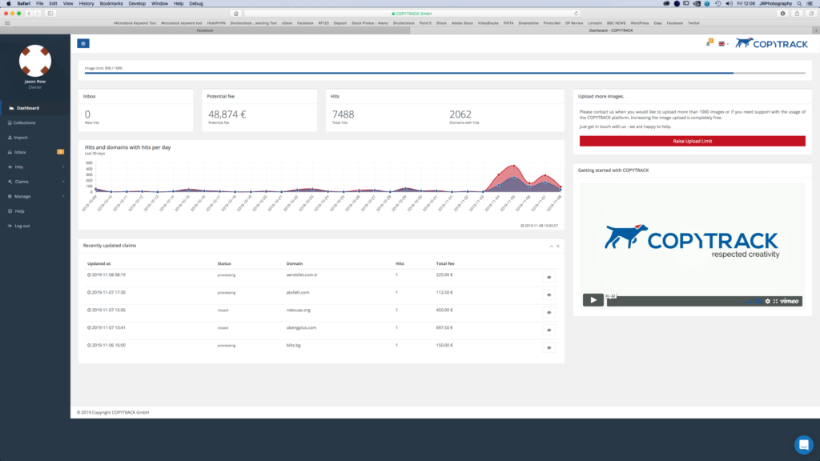Image resolution: width=820 pixels, height=461 pixels.
Task: Go back with Safari's back arrow
Action: [29, 14]
